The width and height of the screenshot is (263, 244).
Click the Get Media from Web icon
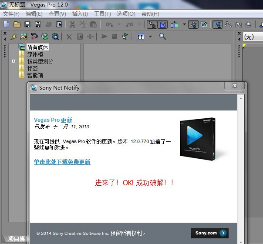coord(55,37)
